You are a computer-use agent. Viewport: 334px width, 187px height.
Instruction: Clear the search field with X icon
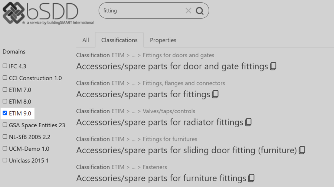pos(189,11)
